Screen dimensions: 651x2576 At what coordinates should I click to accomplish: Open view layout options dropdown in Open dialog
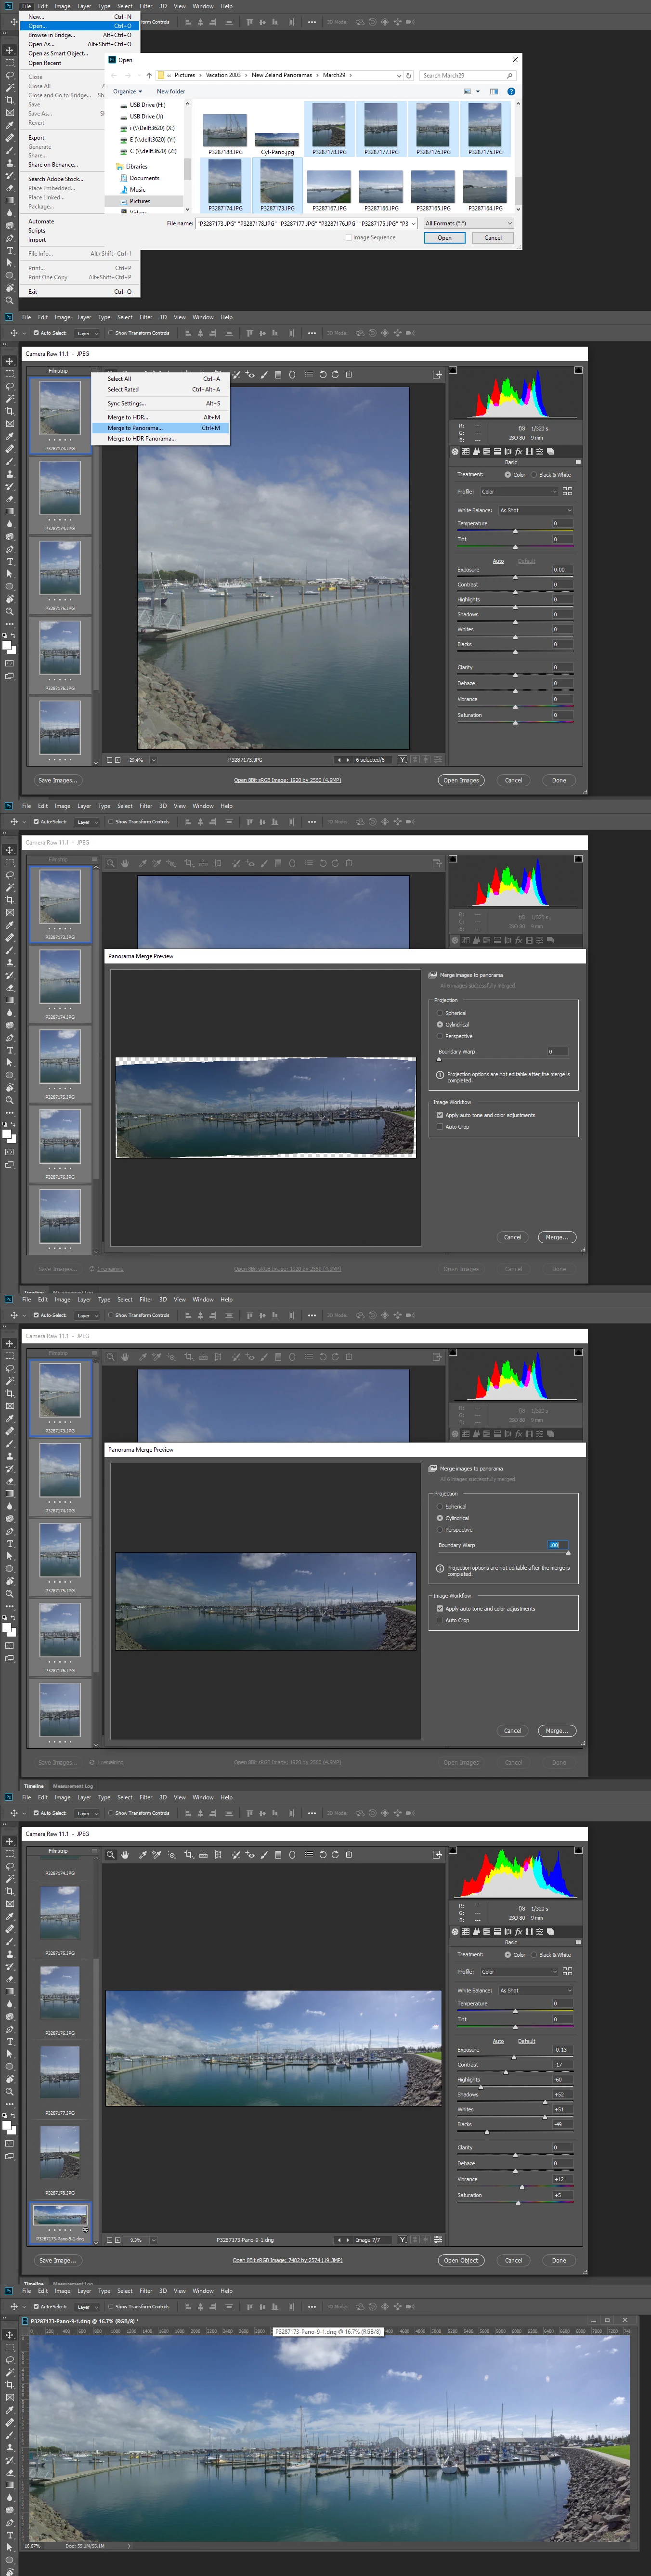click(x=477, y=91)
